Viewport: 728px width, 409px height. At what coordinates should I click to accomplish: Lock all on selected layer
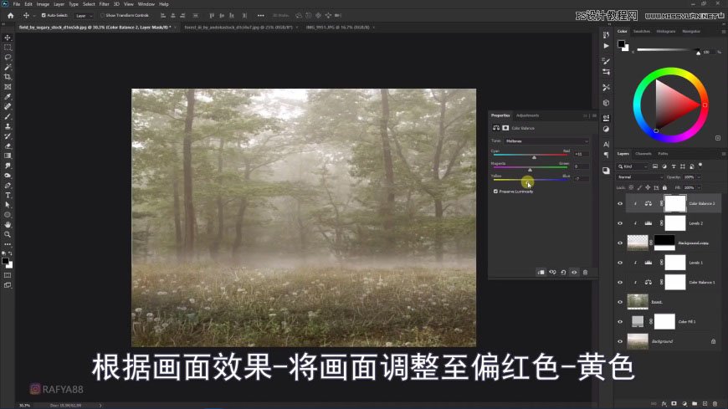click(664, 187)
